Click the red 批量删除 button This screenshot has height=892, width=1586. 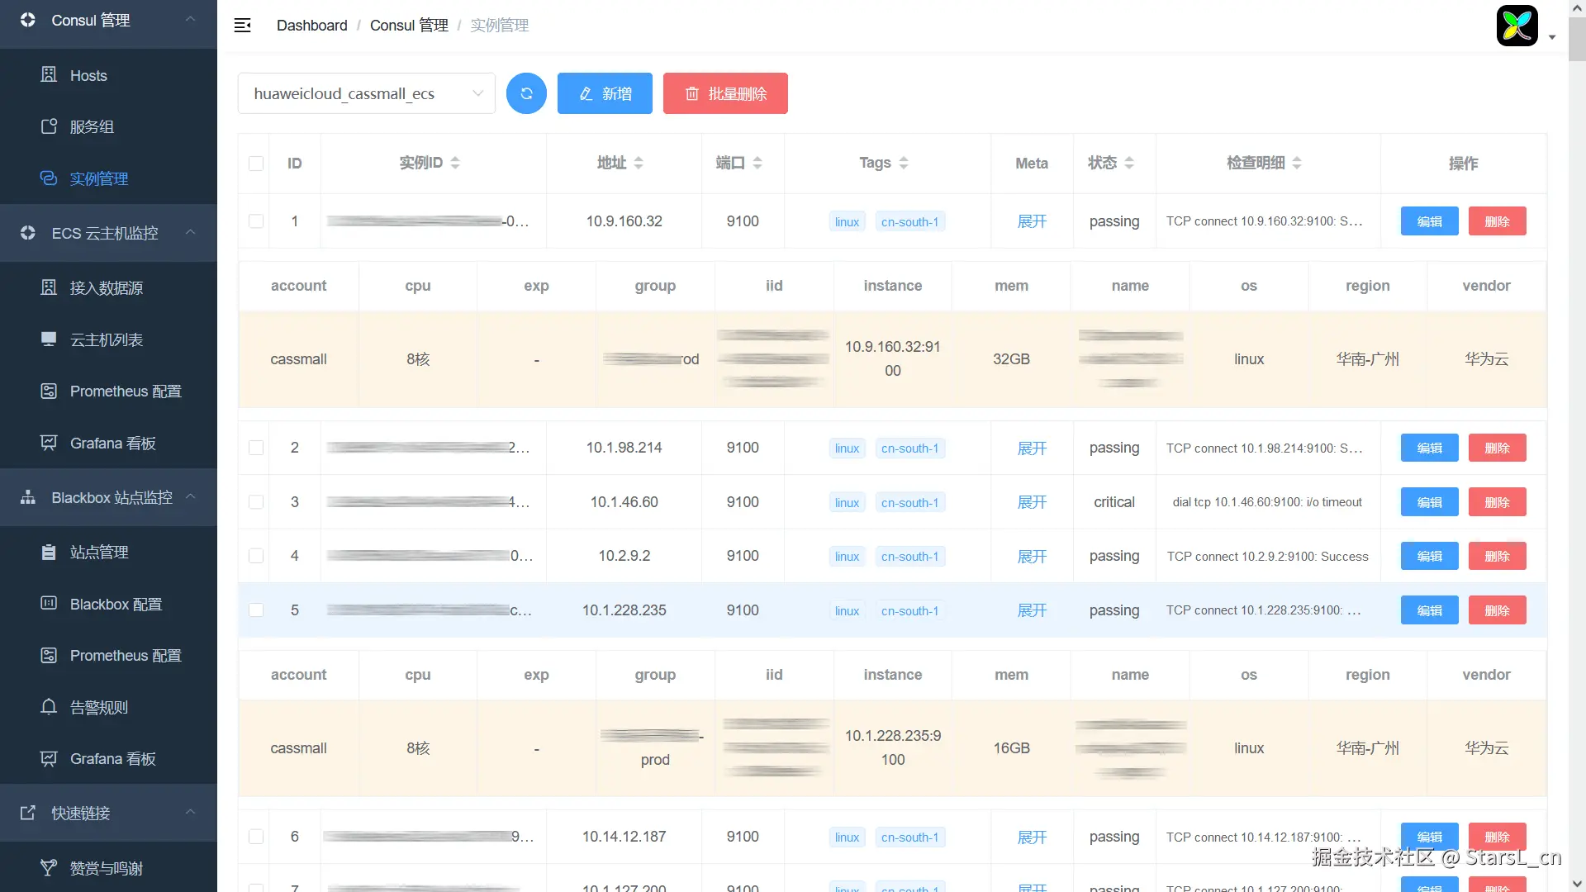pos(724,93)
